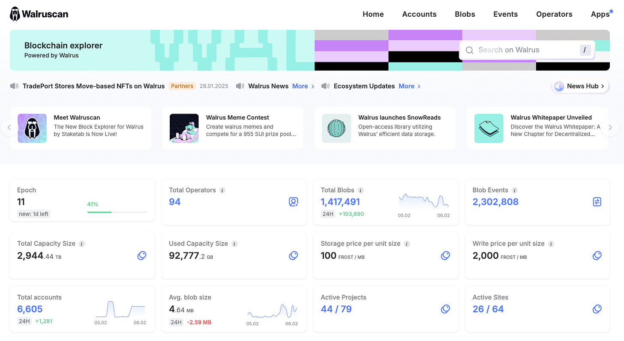Click the Walrus Whitepaper Unveiled title

(551, 117)
